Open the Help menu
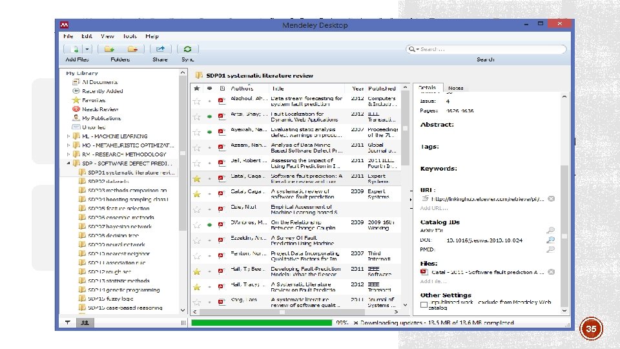Image resolution: width=620 pixels, height=349 pixels. 152,36
